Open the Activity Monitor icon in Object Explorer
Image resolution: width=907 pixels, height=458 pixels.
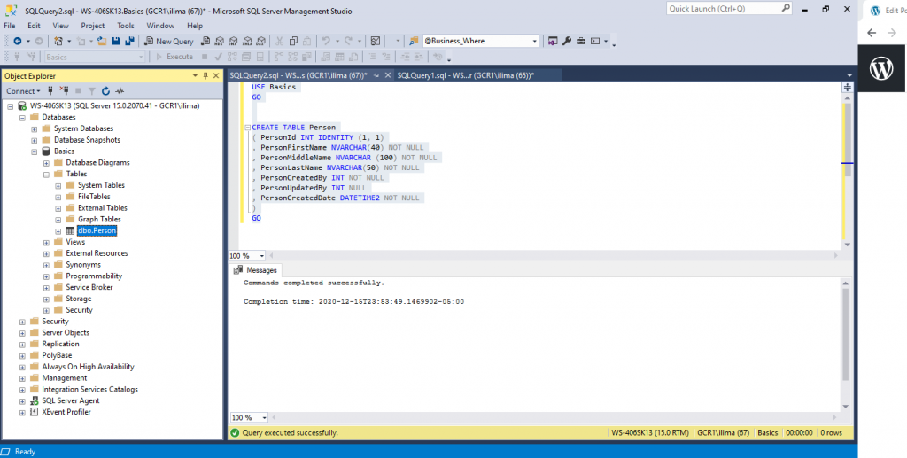(x=120, y=91)
